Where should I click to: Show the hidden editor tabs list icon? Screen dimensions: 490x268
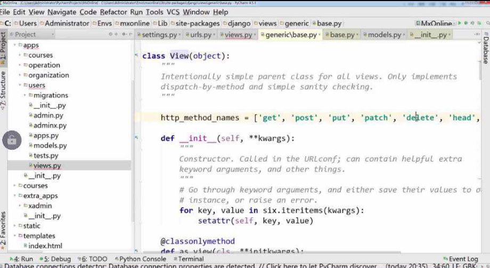click(477, 34)
